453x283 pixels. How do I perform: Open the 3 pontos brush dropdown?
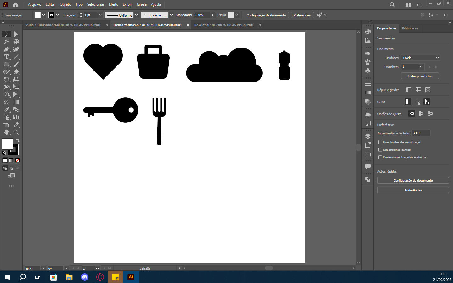[171, 15]
